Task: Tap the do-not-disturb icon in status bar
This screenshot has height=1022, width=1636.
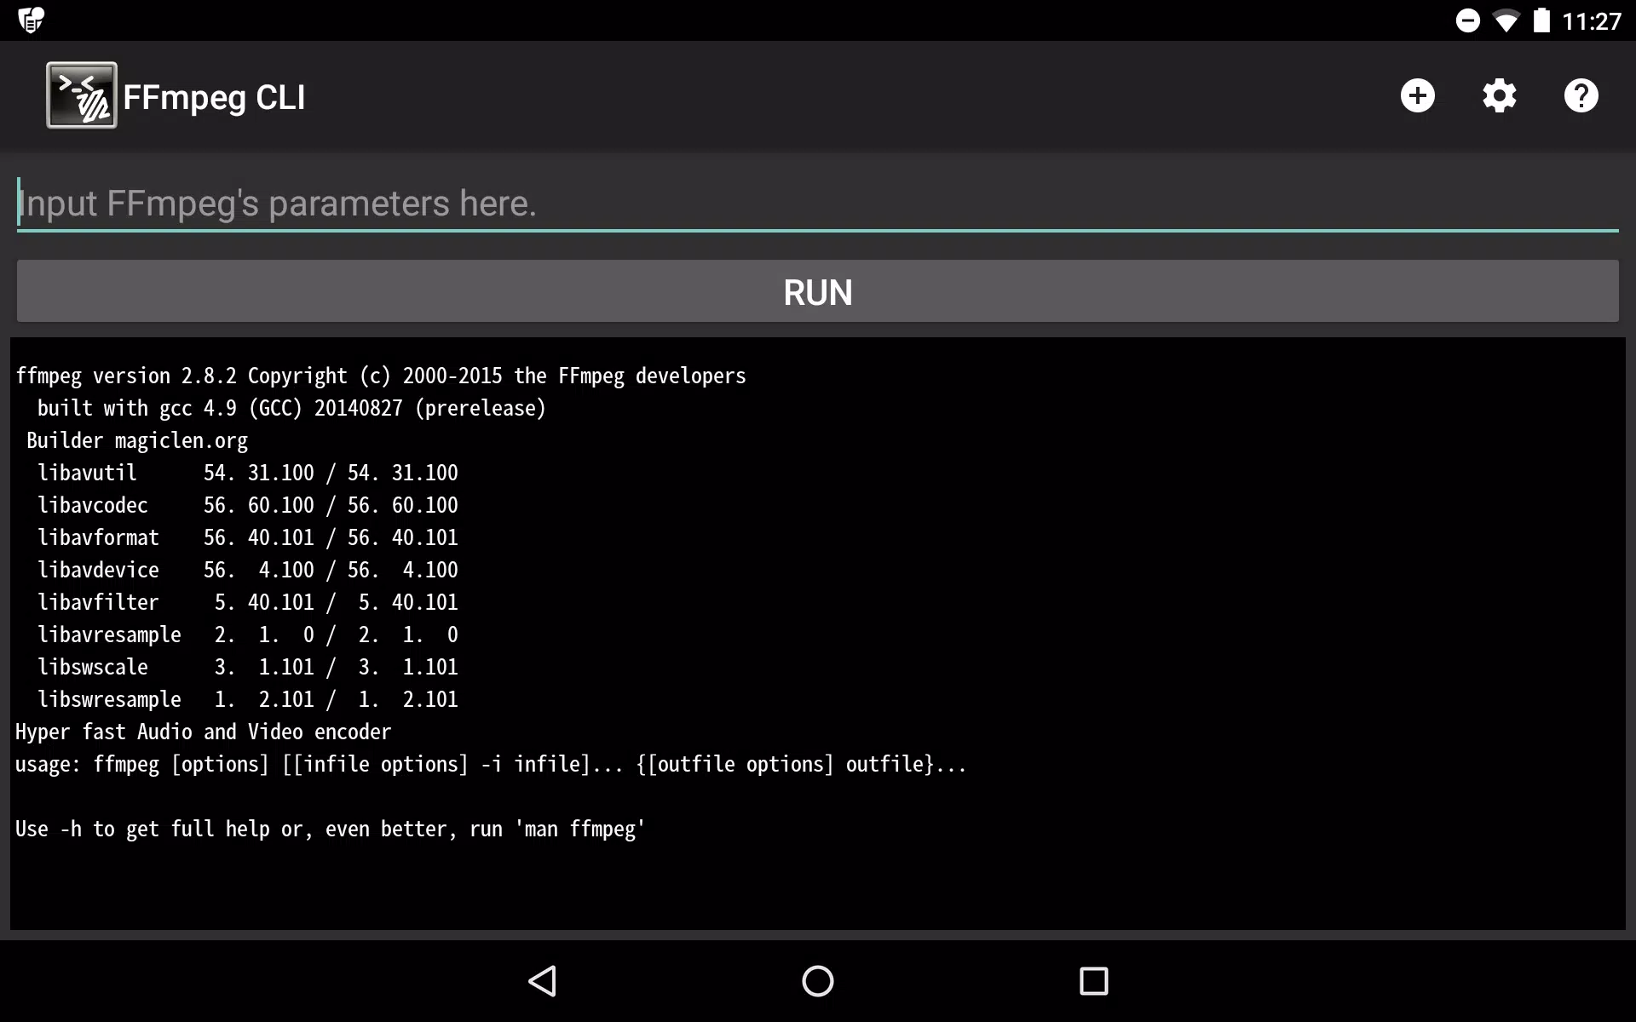Action: [1467, 20]
